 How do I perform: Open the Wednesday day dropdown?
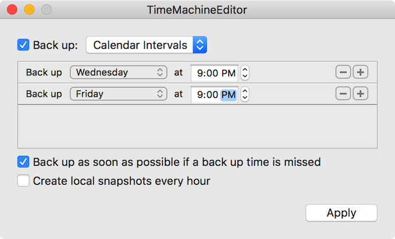point(118,73)
